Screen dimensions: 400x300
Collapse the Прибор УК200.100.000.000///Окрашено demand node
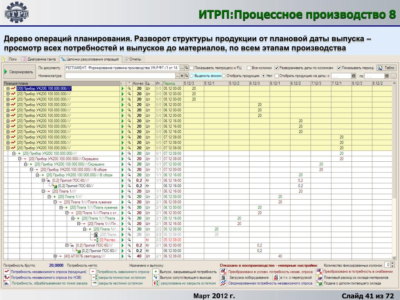[x=20, y=159]
